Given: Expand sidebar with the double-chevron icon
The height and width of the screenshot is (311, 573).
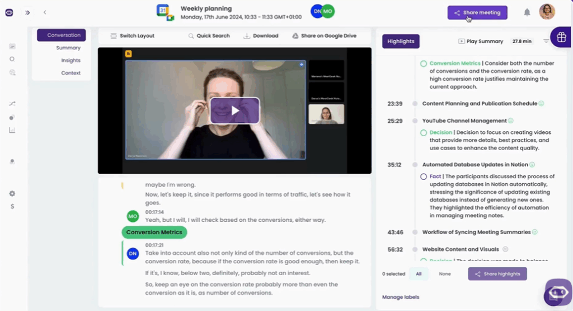Looking at the screenshot, I should pos(27,12).
